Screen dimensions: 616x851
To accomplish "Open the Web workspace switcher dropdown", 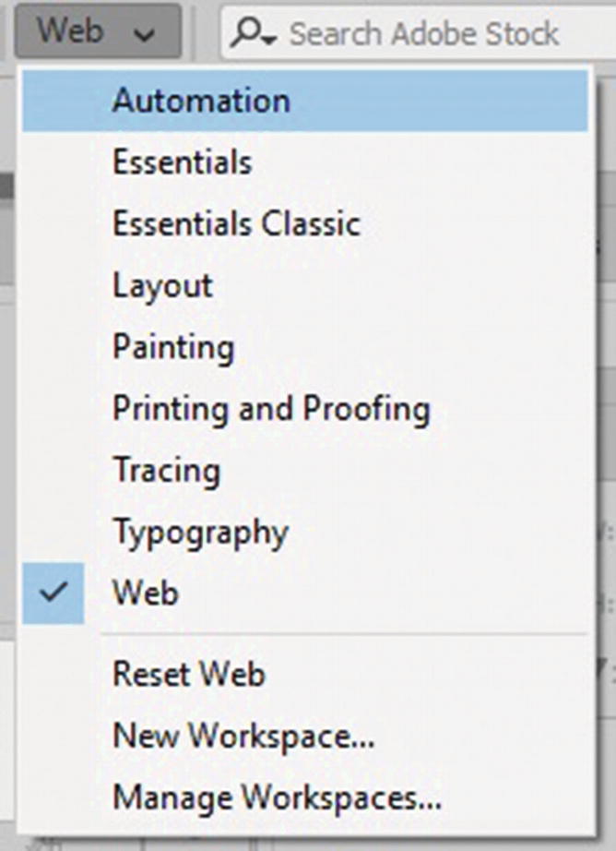I will click(x=97, y=31).
